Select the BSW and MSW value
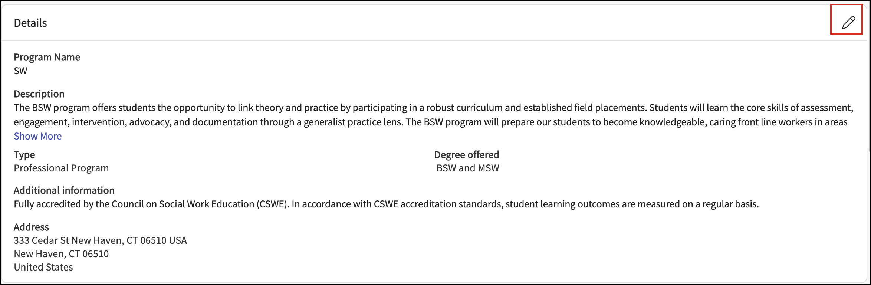The image size is (871, 285). click(468, 168)
